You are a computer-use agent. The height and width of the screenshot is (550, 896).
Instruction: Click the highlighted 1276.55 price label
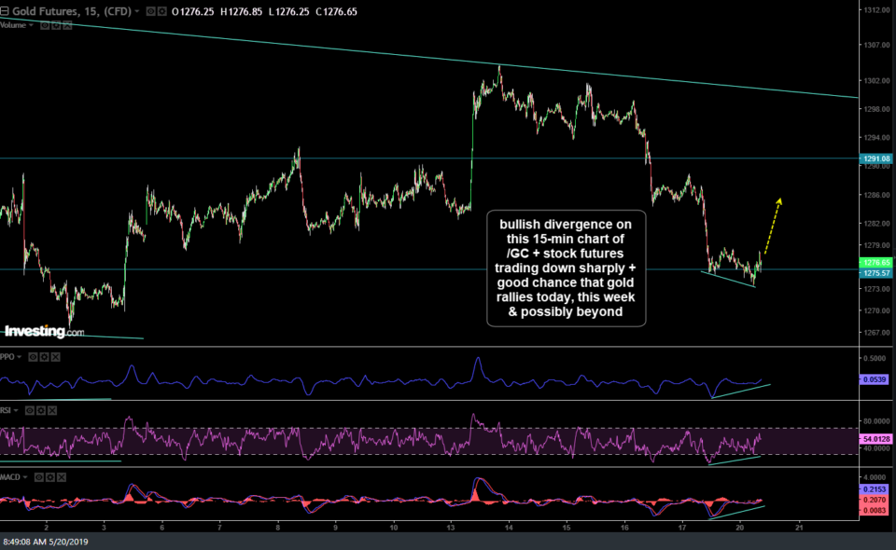[875, 264]
